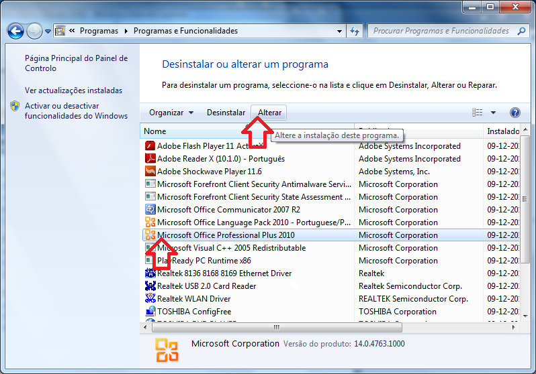The image size is (536, 374).
Task: Open Página Principal do Painel de Controlo
Action: point(76,63)
